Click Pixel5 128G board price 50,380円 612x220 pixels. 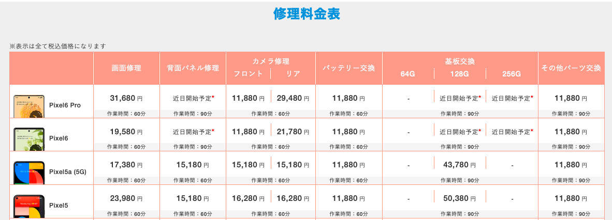(x=460, y=199)
